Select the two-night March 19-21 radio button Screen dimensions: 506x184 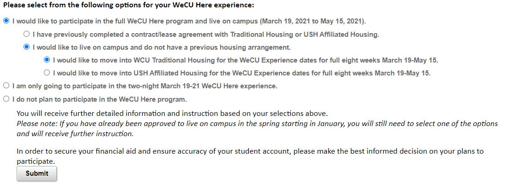tap(6, 86)
